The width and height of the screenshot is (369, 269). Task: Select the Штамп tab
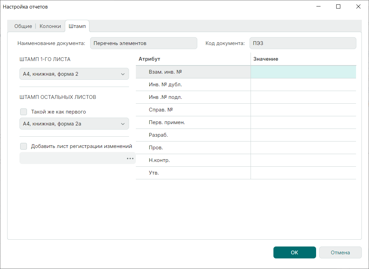pyautogui.click(x=77, y=26)
